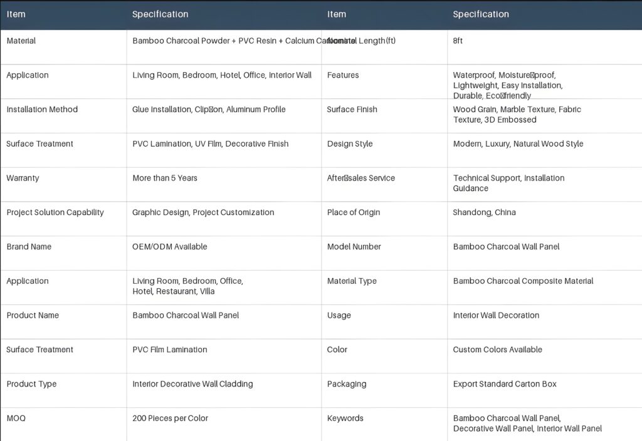Click the Keywords row label
Image resolution: width=642 pixels, height=441 pixels.
coord(345,418)
